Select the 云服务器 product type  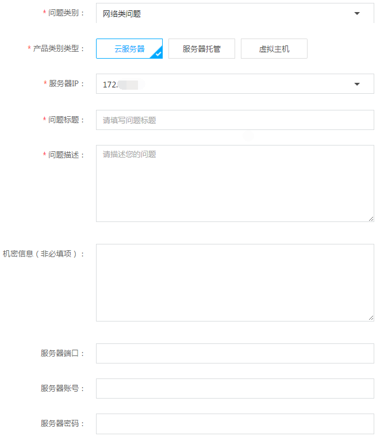[x=129, y=49]
